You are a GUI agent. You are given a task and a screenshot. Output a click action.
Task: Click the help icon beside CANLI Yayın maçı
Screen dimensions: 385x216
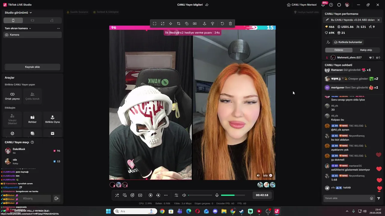pos(32,142)
